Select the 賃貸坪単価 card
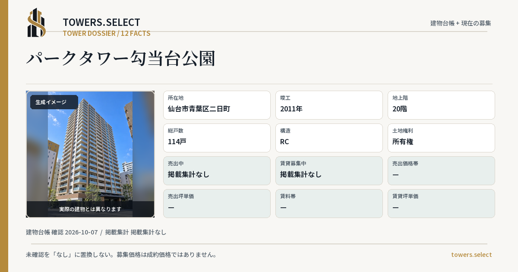The width and height of the screenshot is (518, 272). coord(441,203)
